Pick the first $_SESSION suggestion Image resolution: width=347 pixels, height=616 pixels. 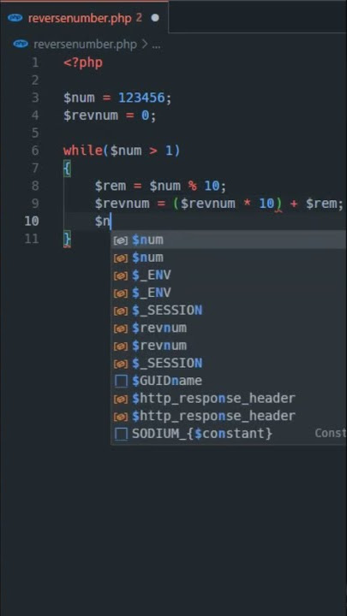(x=229, y=311)
